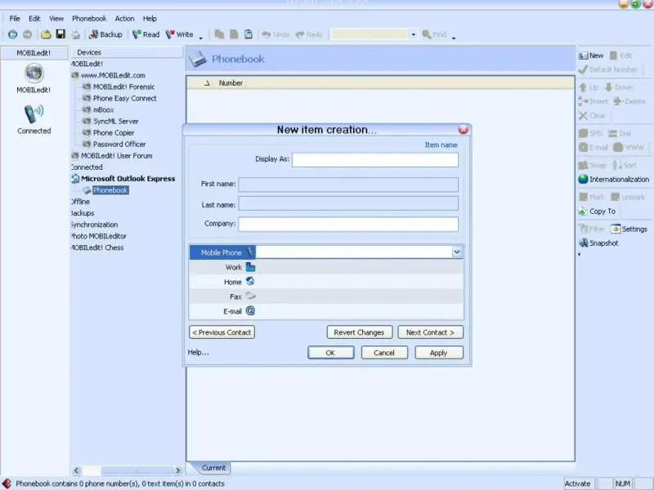654x490 pixels.
Task: Open the Mobile Phone field dropdown arrow
Action: (x=457, y=252)
